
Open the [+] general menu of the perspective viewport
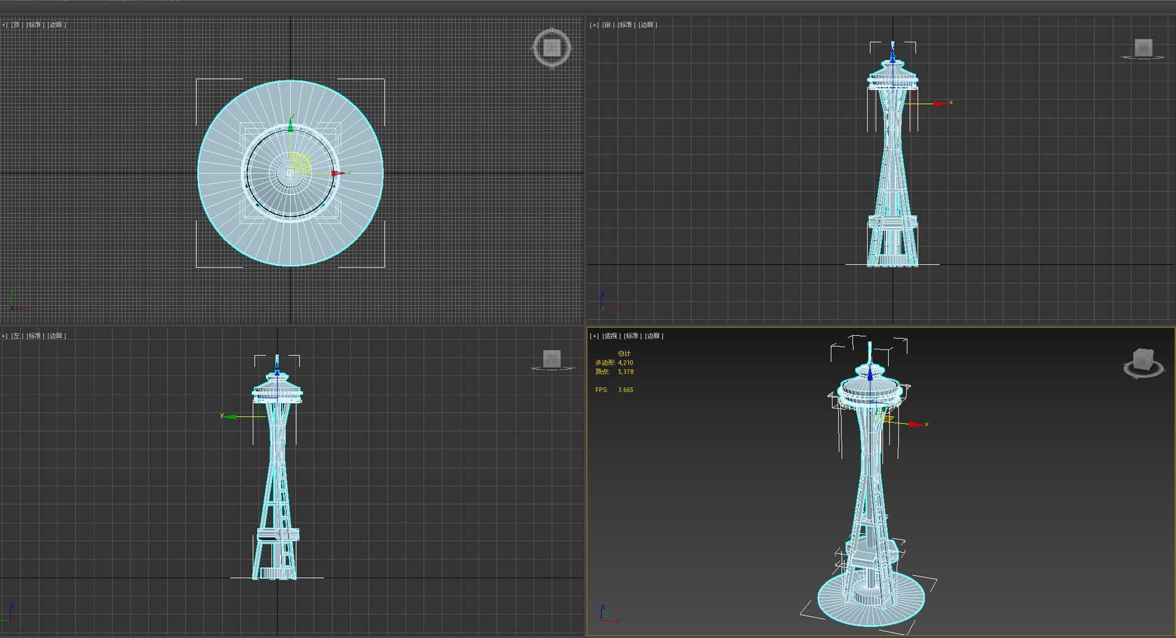(594, 336)
